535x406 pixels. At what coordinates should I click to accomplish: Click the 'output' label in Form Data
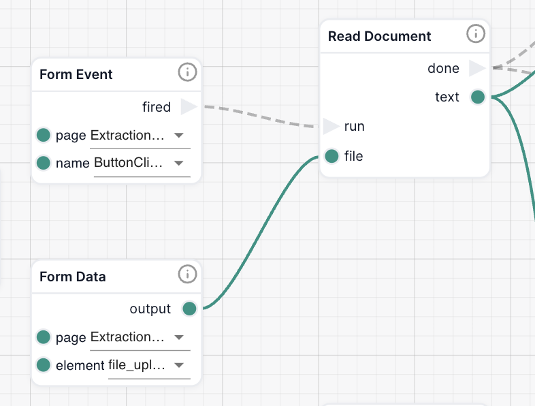150,309
